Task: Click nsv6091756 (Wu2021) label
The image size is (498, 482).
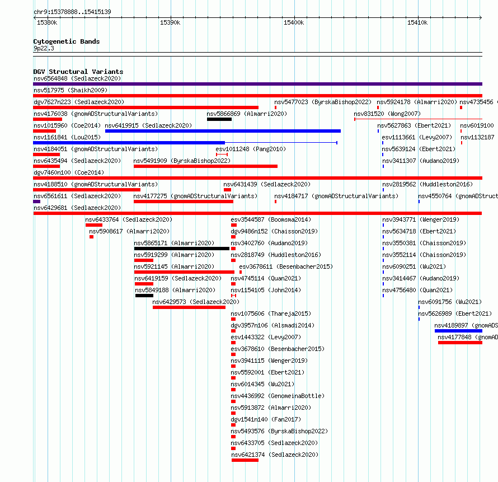Action: click(450, 302)
